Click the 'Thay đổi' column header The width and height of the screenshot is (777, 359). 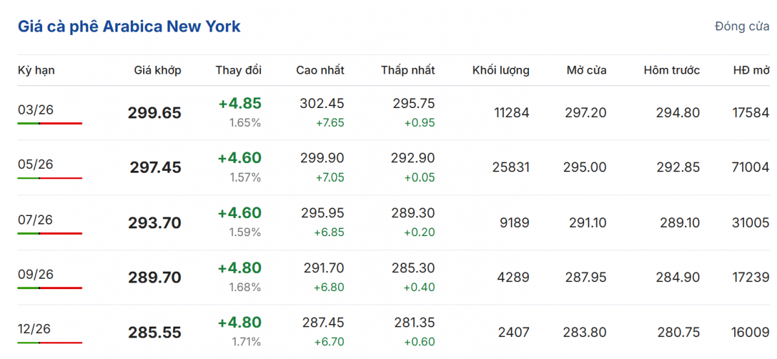tap(238, 71)
